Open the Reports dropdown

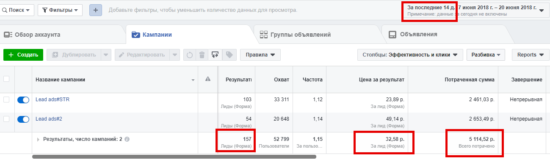pos(530,55)
